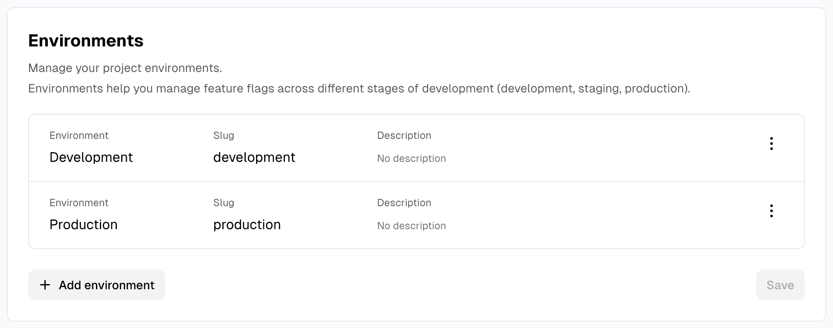833x328 pixels.
Task: Click the lowercase development slug value
Action: [254, 157]
